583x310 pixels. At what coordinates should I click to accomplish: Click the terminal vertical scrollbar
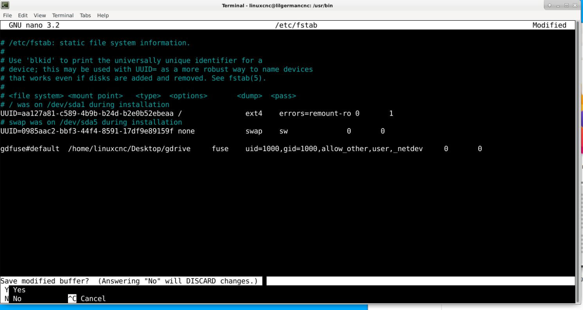pyautogui.click(x=578, y=162)
